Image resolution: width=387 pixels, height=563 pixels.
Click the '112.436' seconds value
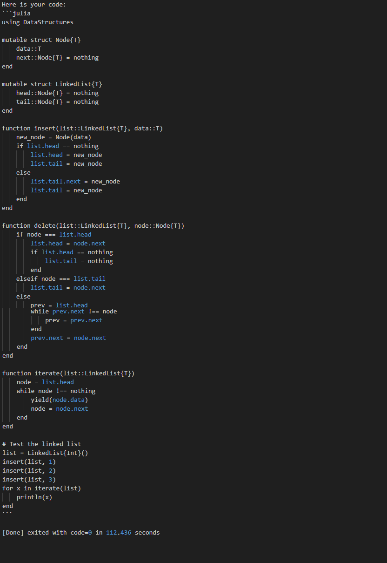coord(119,533)
